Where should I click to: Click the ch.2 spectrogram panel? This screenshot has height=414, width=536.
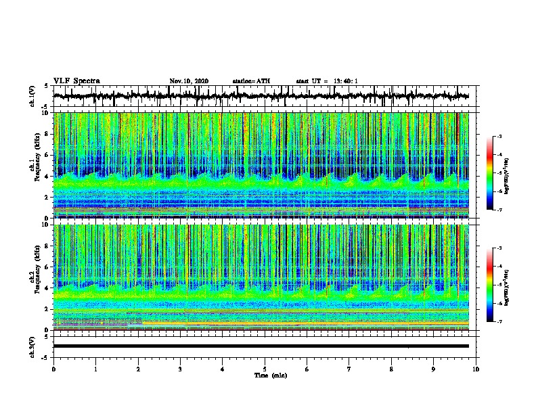tap(261, 277)
